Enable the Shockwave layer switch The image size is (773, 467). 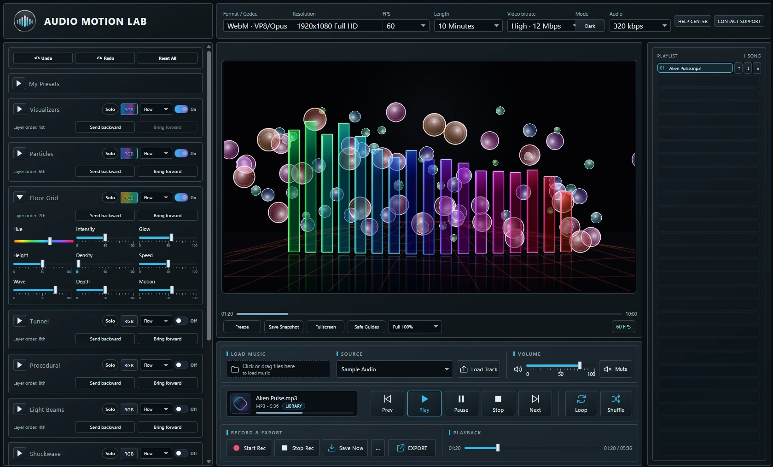tap(181, 454)
